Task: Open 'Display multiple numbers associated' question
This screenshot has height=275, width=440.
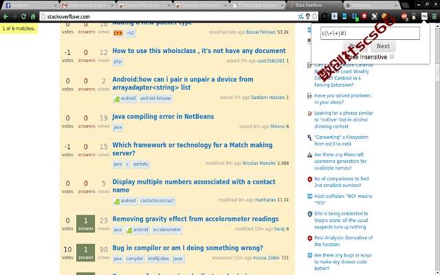Action: point(194,186)
